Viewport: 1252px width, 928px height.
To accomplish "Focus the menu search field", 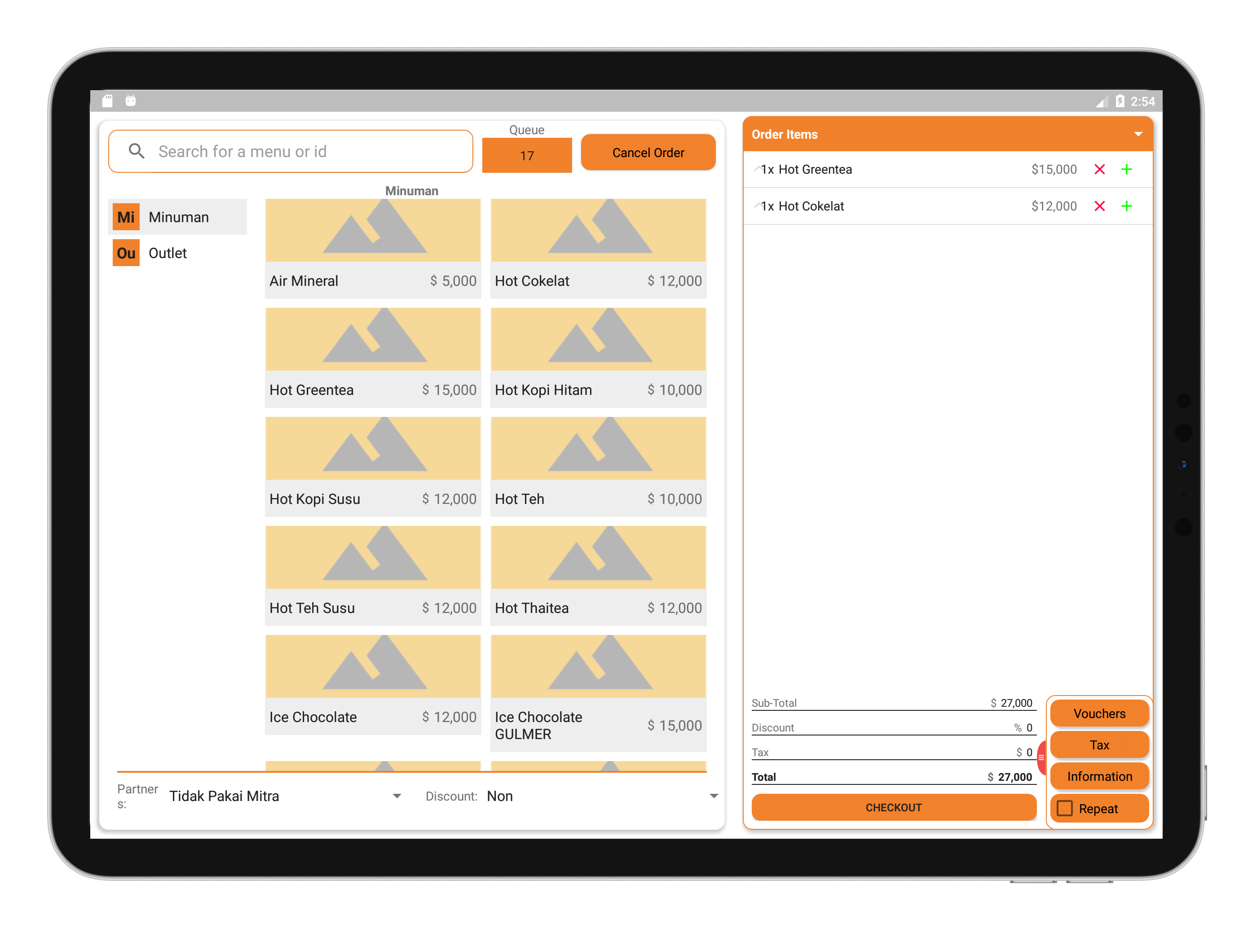I will pos(304,151).
